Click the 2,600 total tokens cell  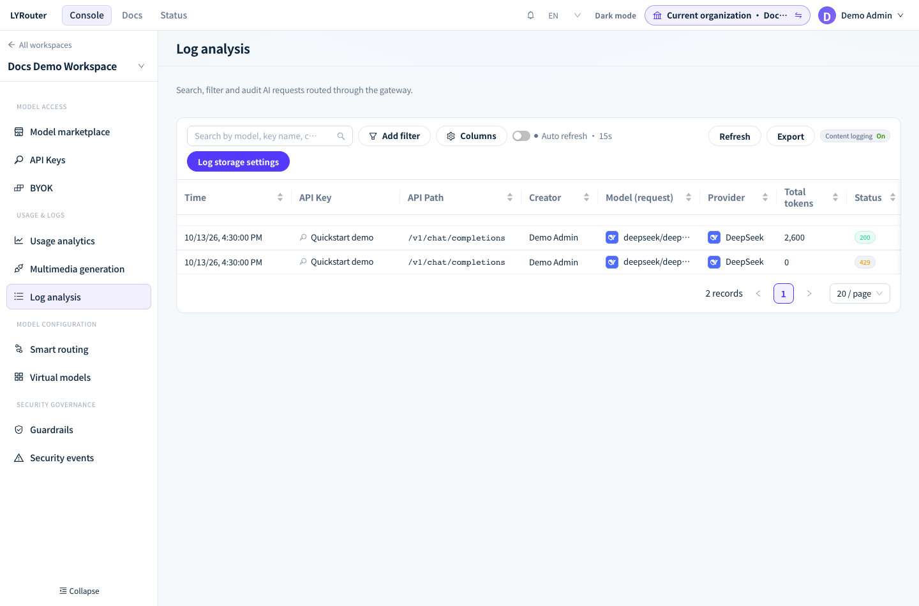(795, 237)
